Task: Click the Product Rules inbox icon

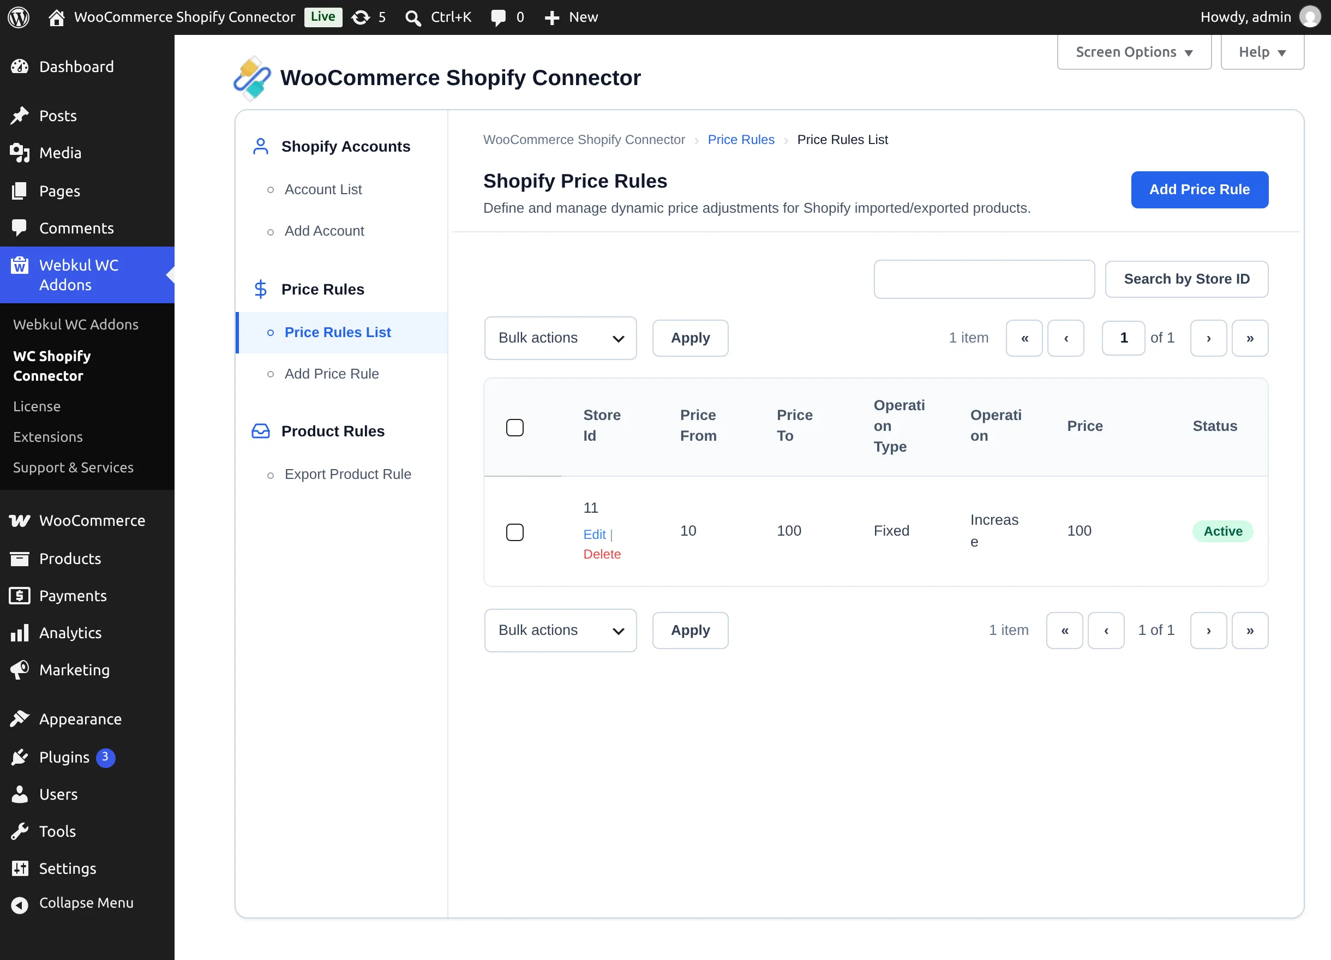Action: click(x=261, y=431)
